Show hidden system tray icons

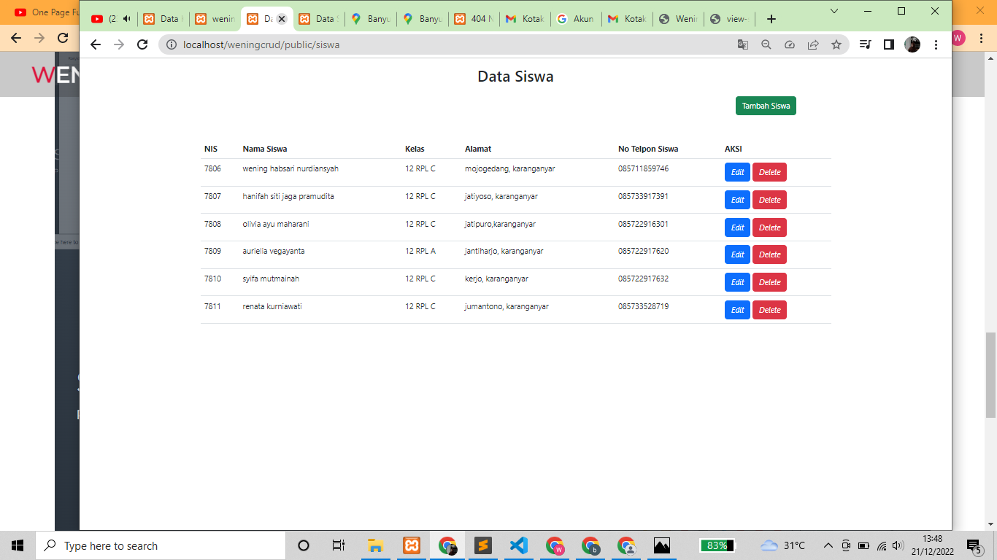(x=828, y=545)
